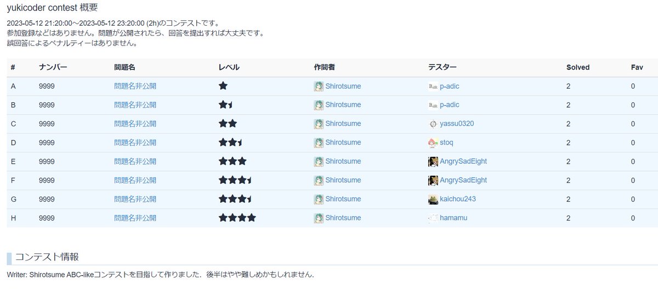Image resolution: width=658 pixels, height=290 pixels.
Task: Click the three star level in row E
Action: (232, 161)
